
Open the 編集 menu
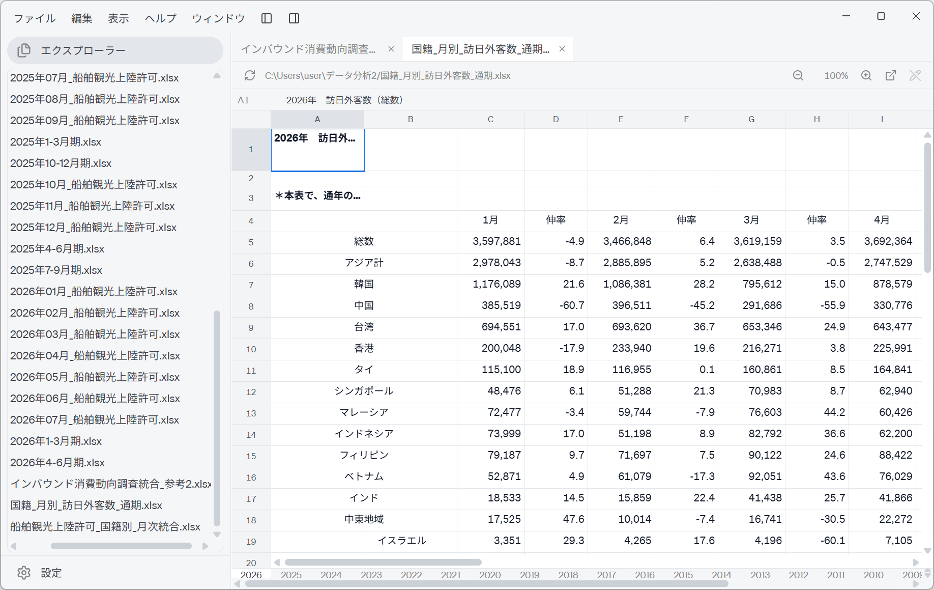(82, 18)
